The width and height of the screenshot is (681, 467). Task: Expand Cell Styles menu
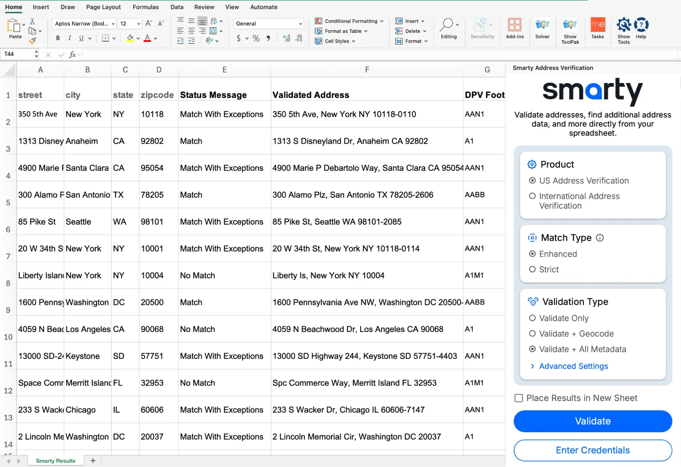[x=335, y=41]
